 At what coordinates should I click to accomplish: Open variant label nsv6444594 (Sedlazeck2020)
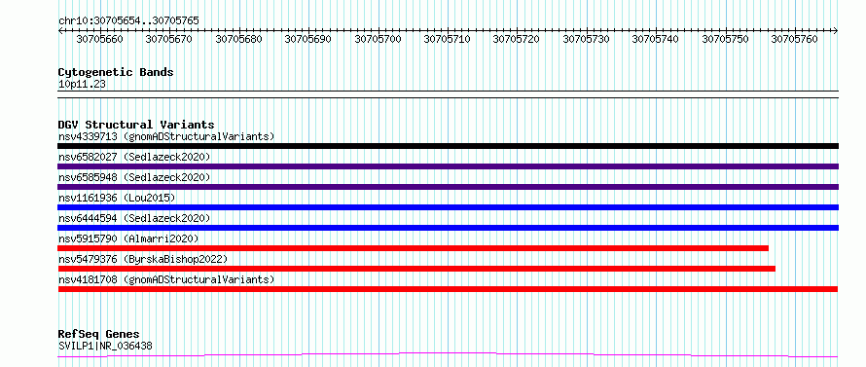(134, 218)
